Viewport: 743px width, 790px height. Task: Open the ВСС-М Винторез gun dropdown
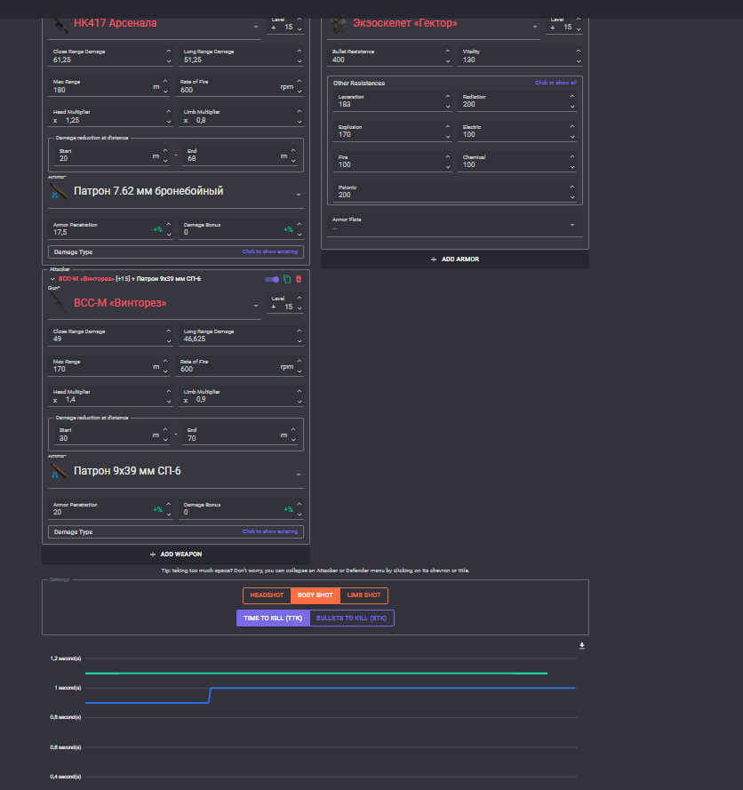[256, 306]
